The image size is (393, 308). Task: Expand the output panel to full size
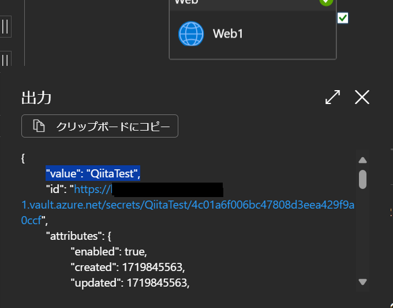pos(332,97)
